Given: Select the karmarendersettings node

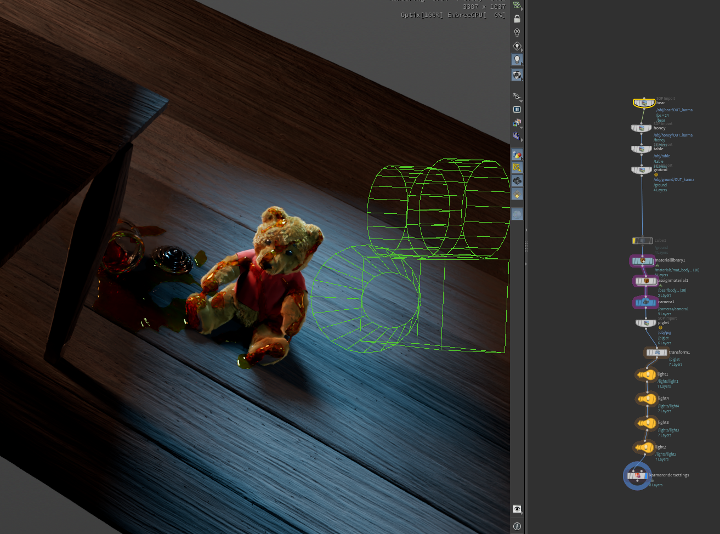Looking at the screenshot, I should (x=637, y=476).
